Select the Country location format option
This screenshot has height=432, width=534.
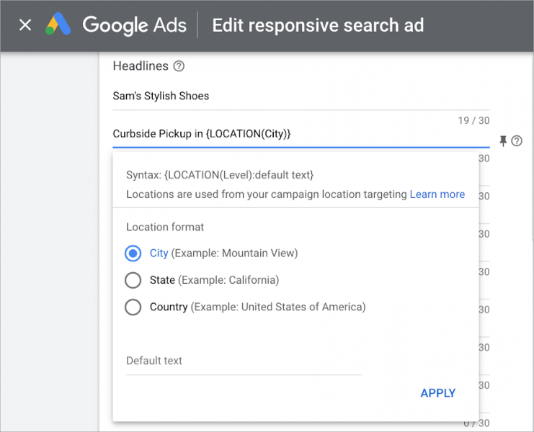133,307
